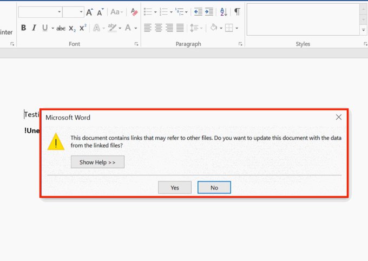Click Bullets list icon
Screen dimensions: 368x261
(148, 12)
